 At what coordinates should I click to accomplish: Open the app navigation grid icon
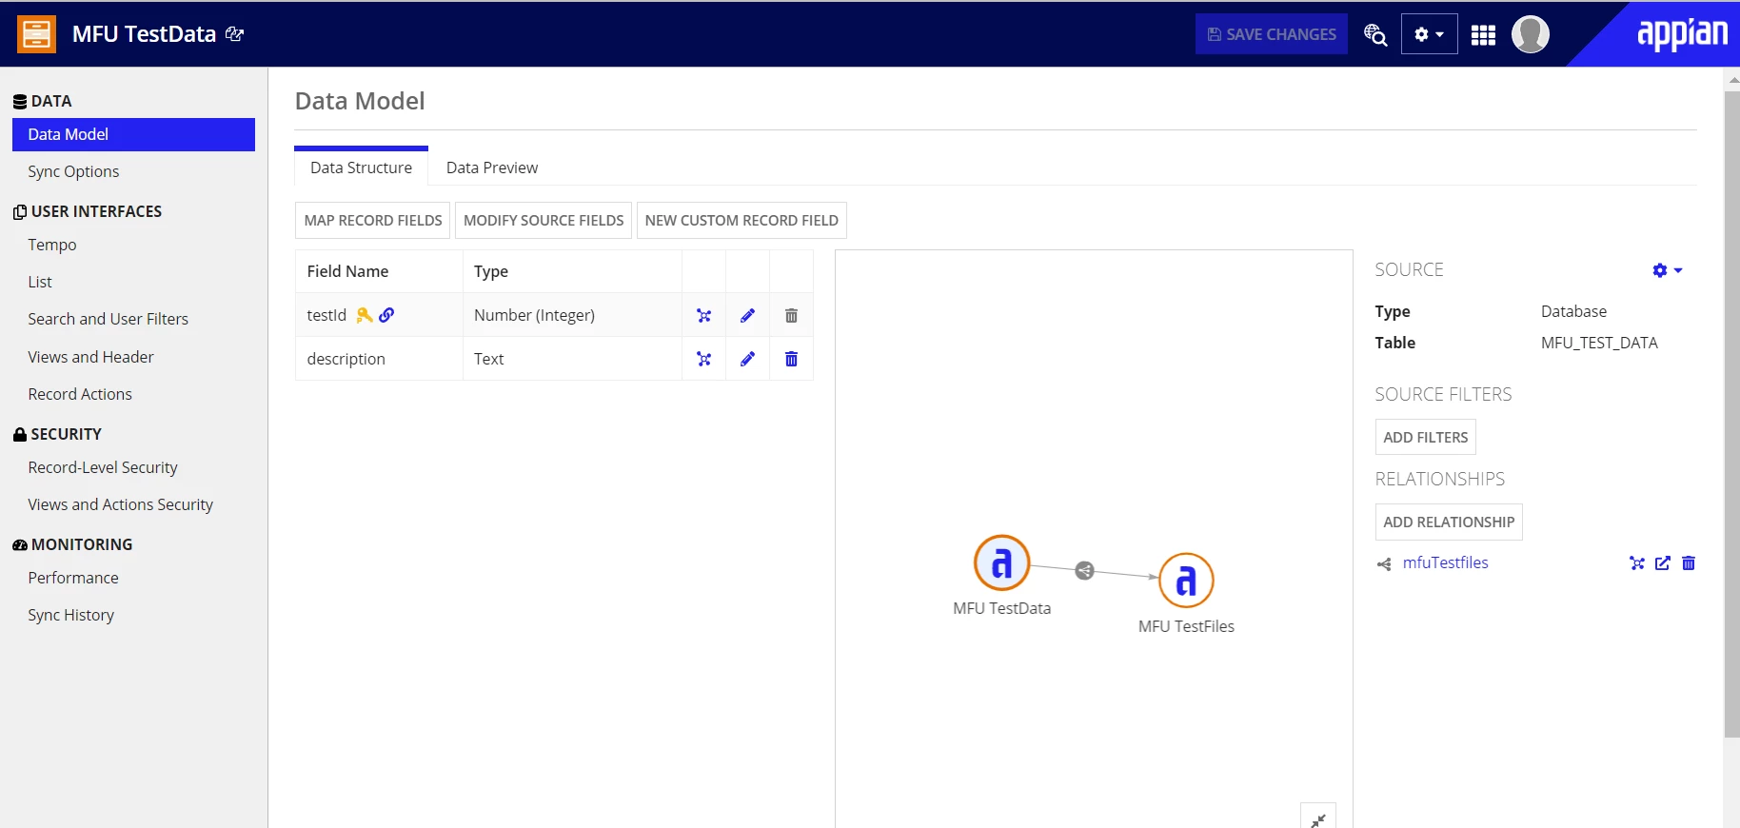pyautogui.click(x=1483, y=35)
